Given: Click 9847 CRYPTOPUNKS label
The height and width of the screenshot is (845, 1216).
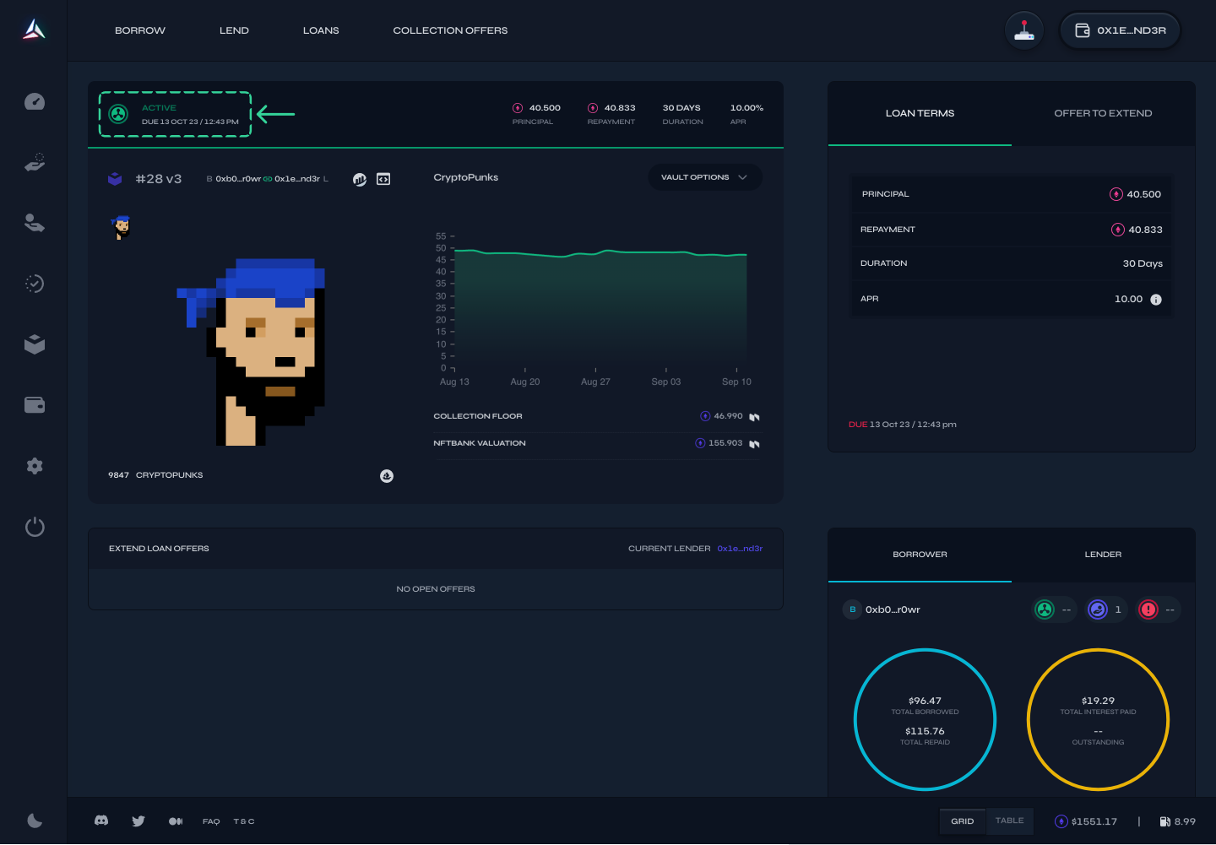Looking at the screenshot, I should 155,475.
